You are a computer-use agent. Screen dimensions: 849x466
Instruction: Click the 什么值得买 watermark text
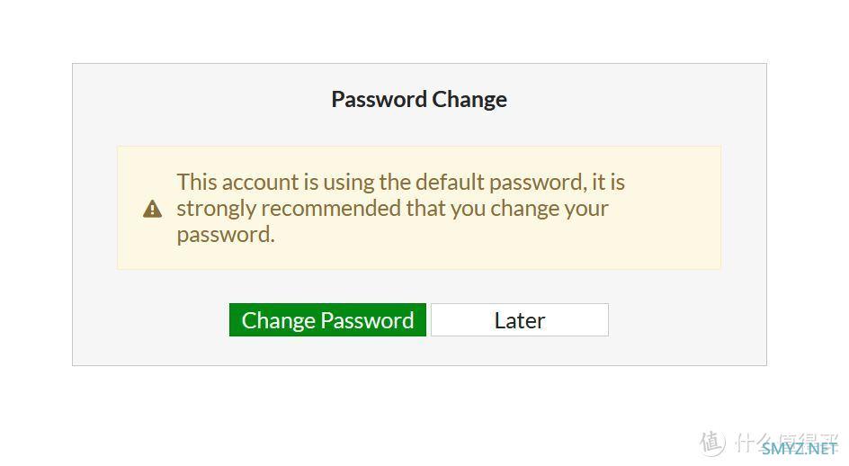(x=785, y=442)
